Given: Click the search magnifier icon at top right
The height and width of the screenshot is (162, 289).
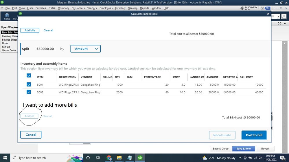Looking at the screenshot, I should pyautogui.click(x=284, y=16).
